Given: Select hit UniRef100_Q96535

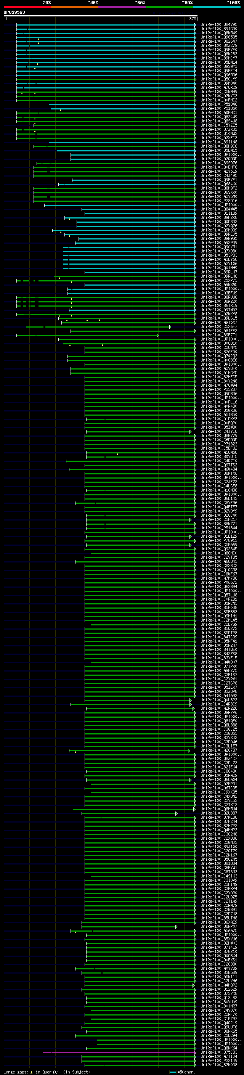Looking at the screenshot, I should tap(219, 37).
